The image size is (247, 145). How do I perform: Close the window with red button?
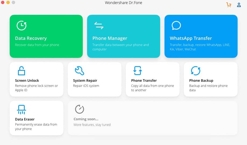(2, 2)
